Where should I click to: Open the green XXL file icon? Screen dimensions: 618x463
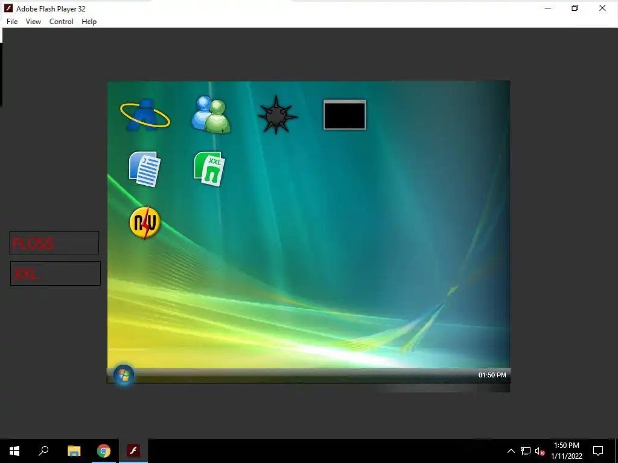click(209, 169)
